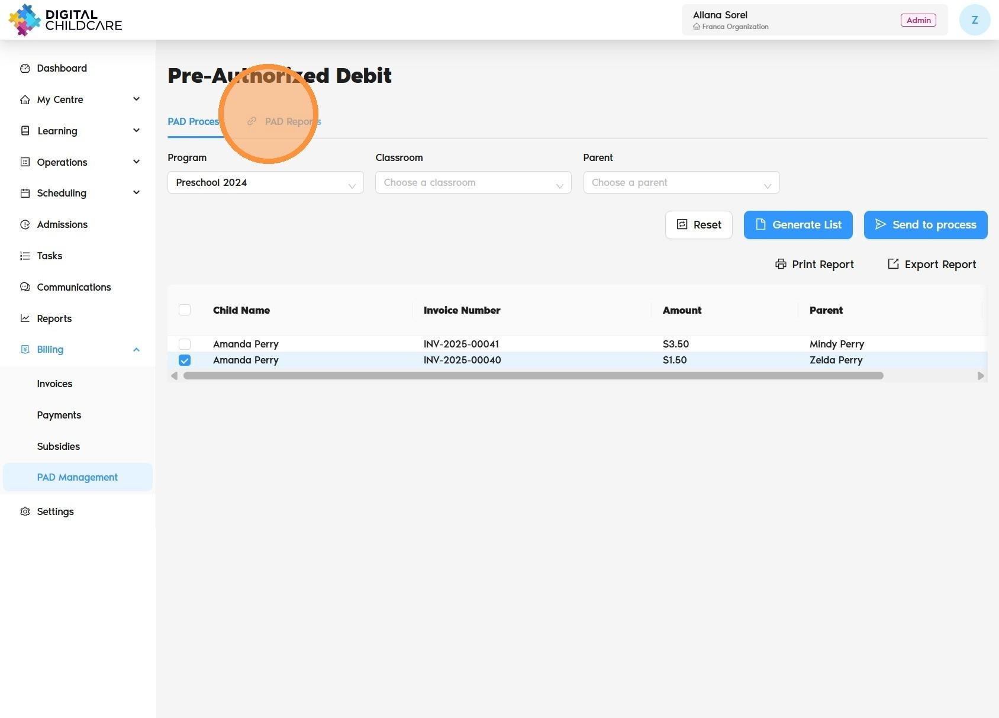Open the Program dropdown showing Preschool 2024
This screenshot has width=999, height=718.
(266, 182)
